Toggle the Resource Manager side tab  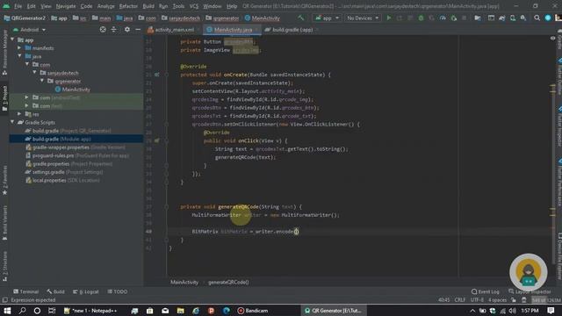(x=4, y=52)
